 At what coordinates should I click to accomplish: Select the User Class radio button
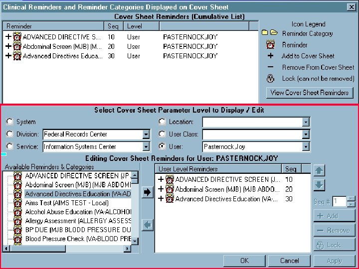pyautogui.click(x=162, y=134)
